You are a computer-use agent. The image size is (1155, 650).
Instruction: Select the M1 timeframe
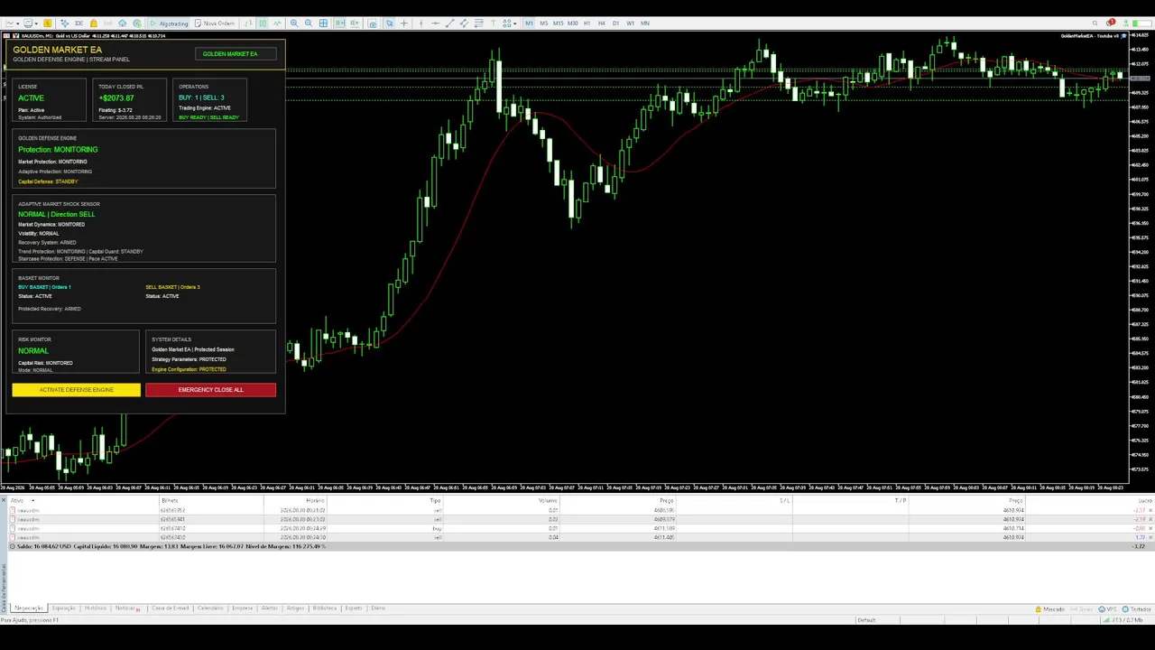point(529,23)
